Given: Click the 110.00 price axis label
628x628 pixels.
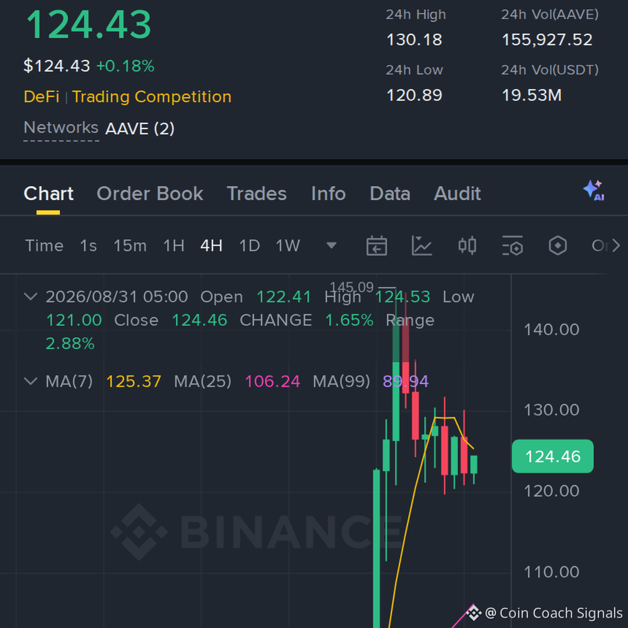Looking at the screenshot, I should [x=551, y=572].
